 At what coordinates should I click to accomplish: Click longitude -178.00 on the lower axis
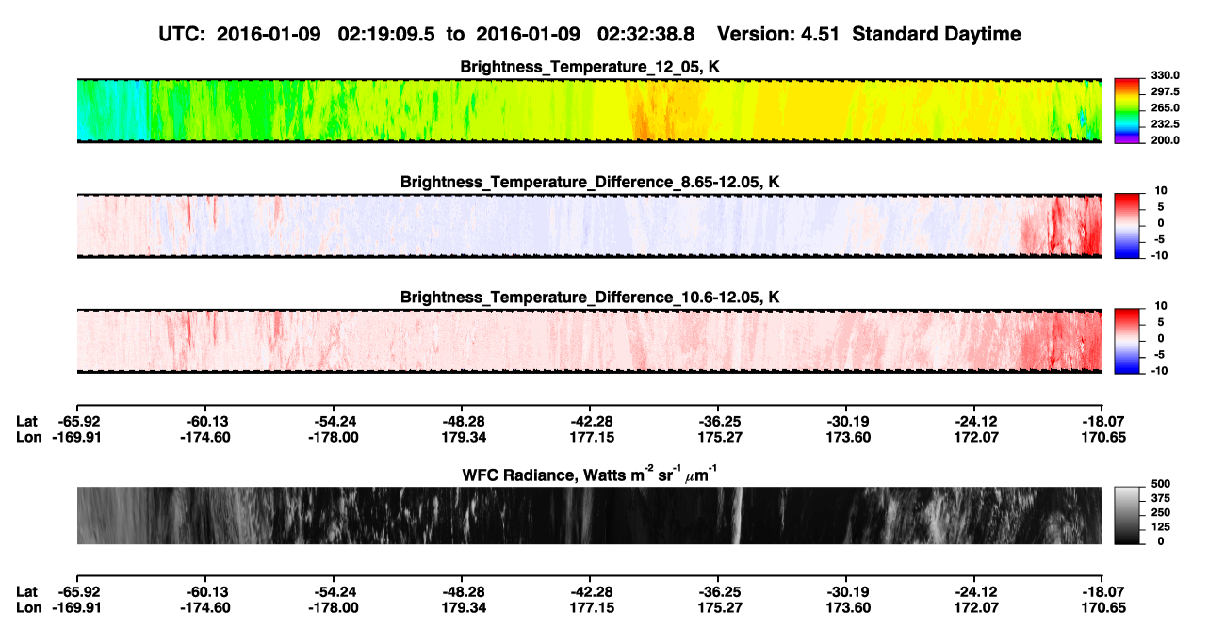point(334,608)
